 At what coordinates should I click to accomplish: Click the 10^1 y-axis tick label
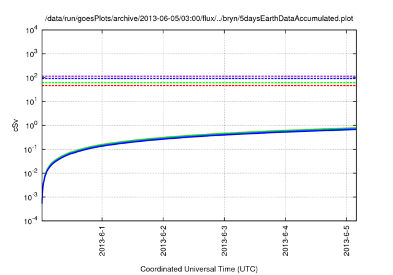click(31, 101)
